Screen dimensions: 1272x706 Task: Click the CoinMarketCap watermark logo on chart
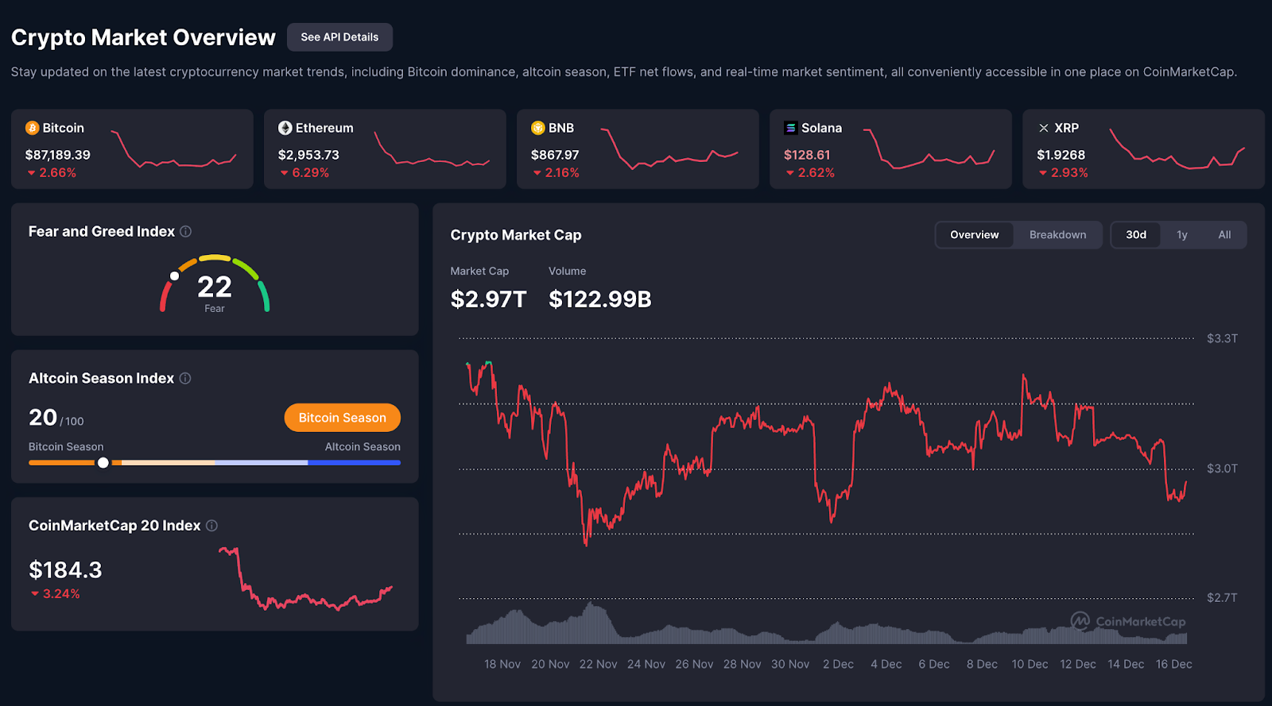coord(1128,621)
